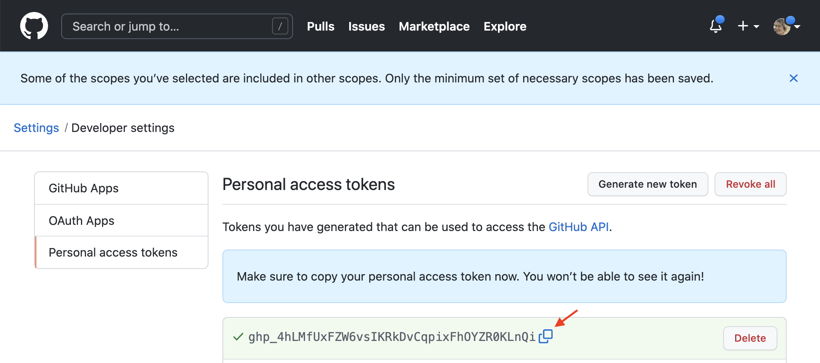Viewport: 820px width, 363px height.
Task: Select Personal access tokens sidebar item
Action: coord(113,252)
